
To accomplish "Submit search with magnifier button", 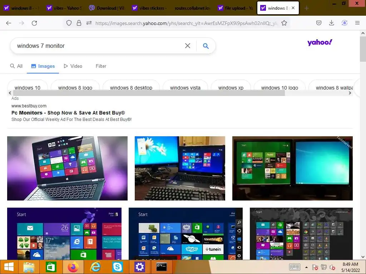I will coord(206,46).
